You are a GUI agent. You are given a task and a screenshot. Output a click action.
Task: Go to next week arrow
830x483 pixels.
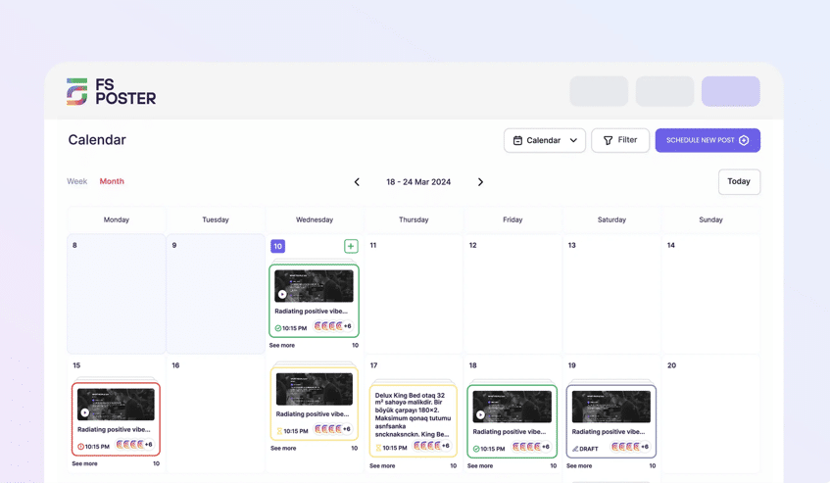(x=480, y=182)
